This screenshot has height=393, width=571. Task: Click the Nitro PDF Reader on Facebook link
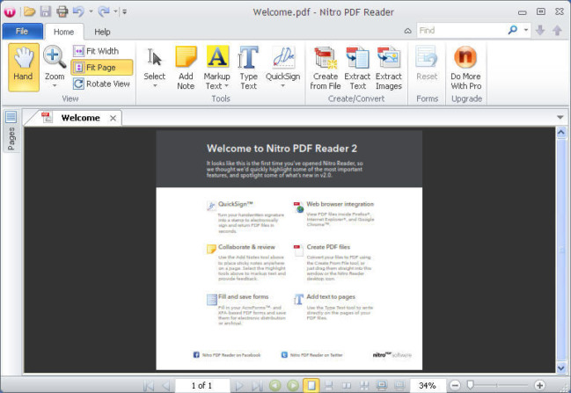(227, 355)
